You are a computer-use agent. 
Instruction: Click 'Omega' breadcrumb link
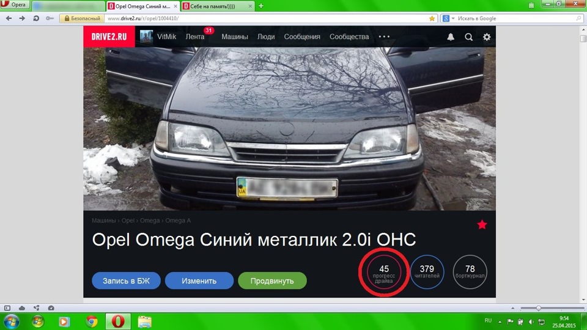[x=150, y=221]
